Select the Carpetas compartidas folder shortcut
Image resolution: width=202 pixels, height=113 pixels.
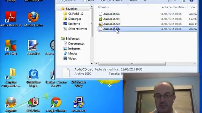[x=11, y=78]
